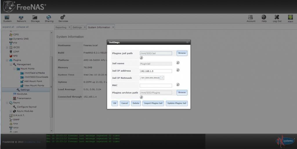Click the FreeNAS logo
This screenshot has width=297, height=149.
(x=24, y=7)
